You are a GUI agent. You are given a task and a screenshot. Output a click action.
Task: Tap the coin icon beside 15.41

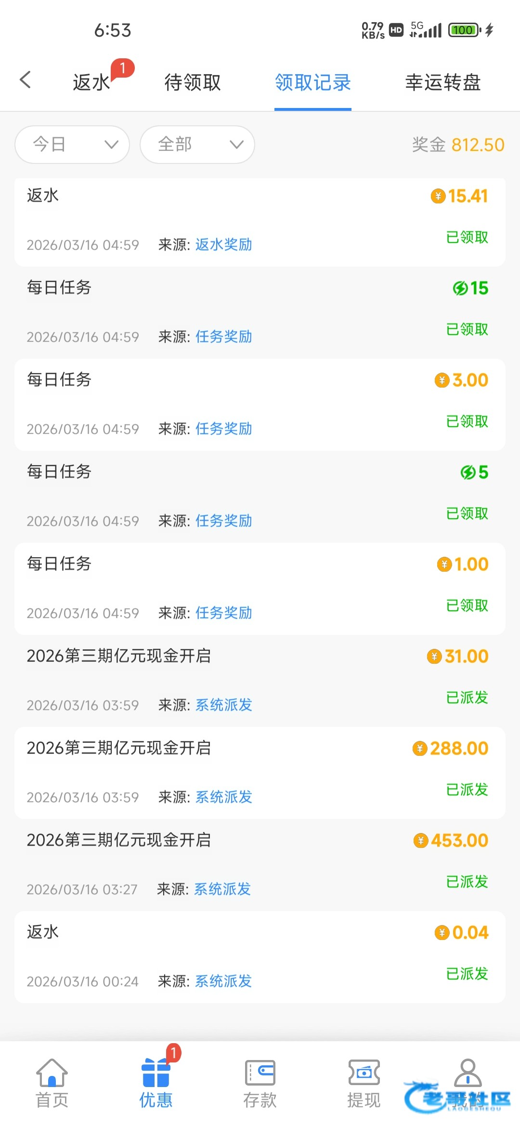[438, 196]
